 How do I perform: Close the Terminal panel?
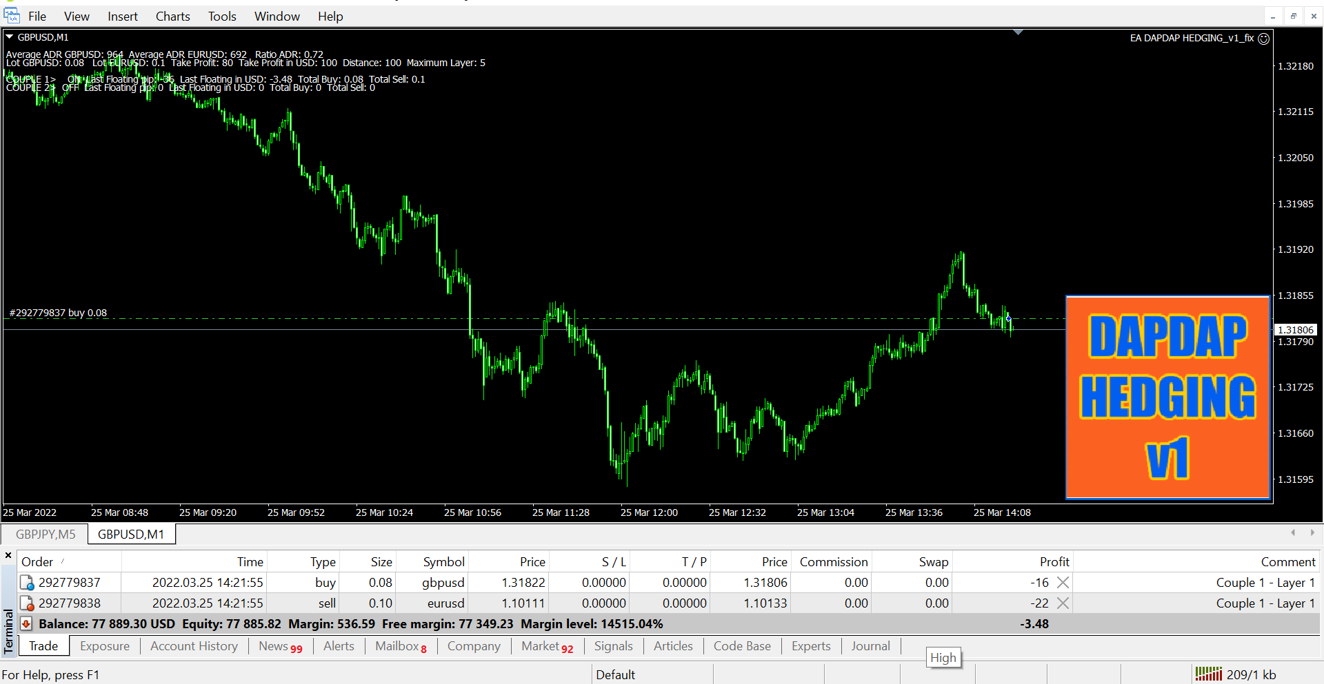click(x=8, y=555)
